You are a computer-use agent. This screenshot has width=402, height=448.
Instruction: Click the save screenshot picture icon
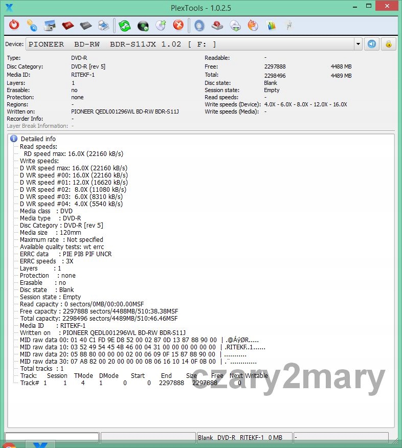(x=50, y=25)
